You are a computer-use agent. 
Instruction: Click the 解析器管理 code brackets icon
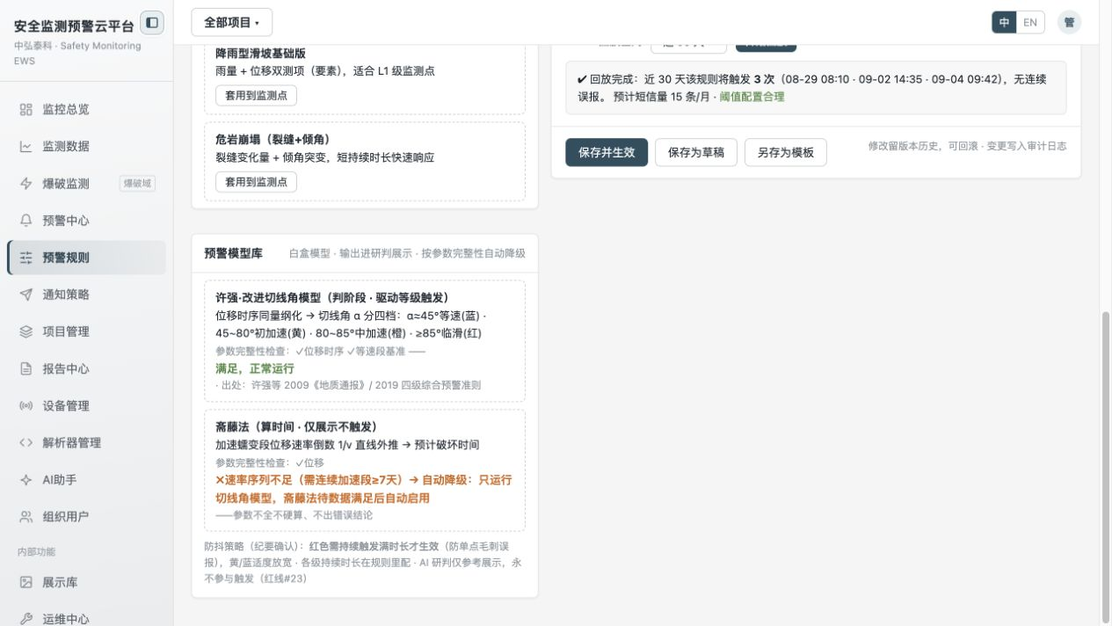[26, 443]
